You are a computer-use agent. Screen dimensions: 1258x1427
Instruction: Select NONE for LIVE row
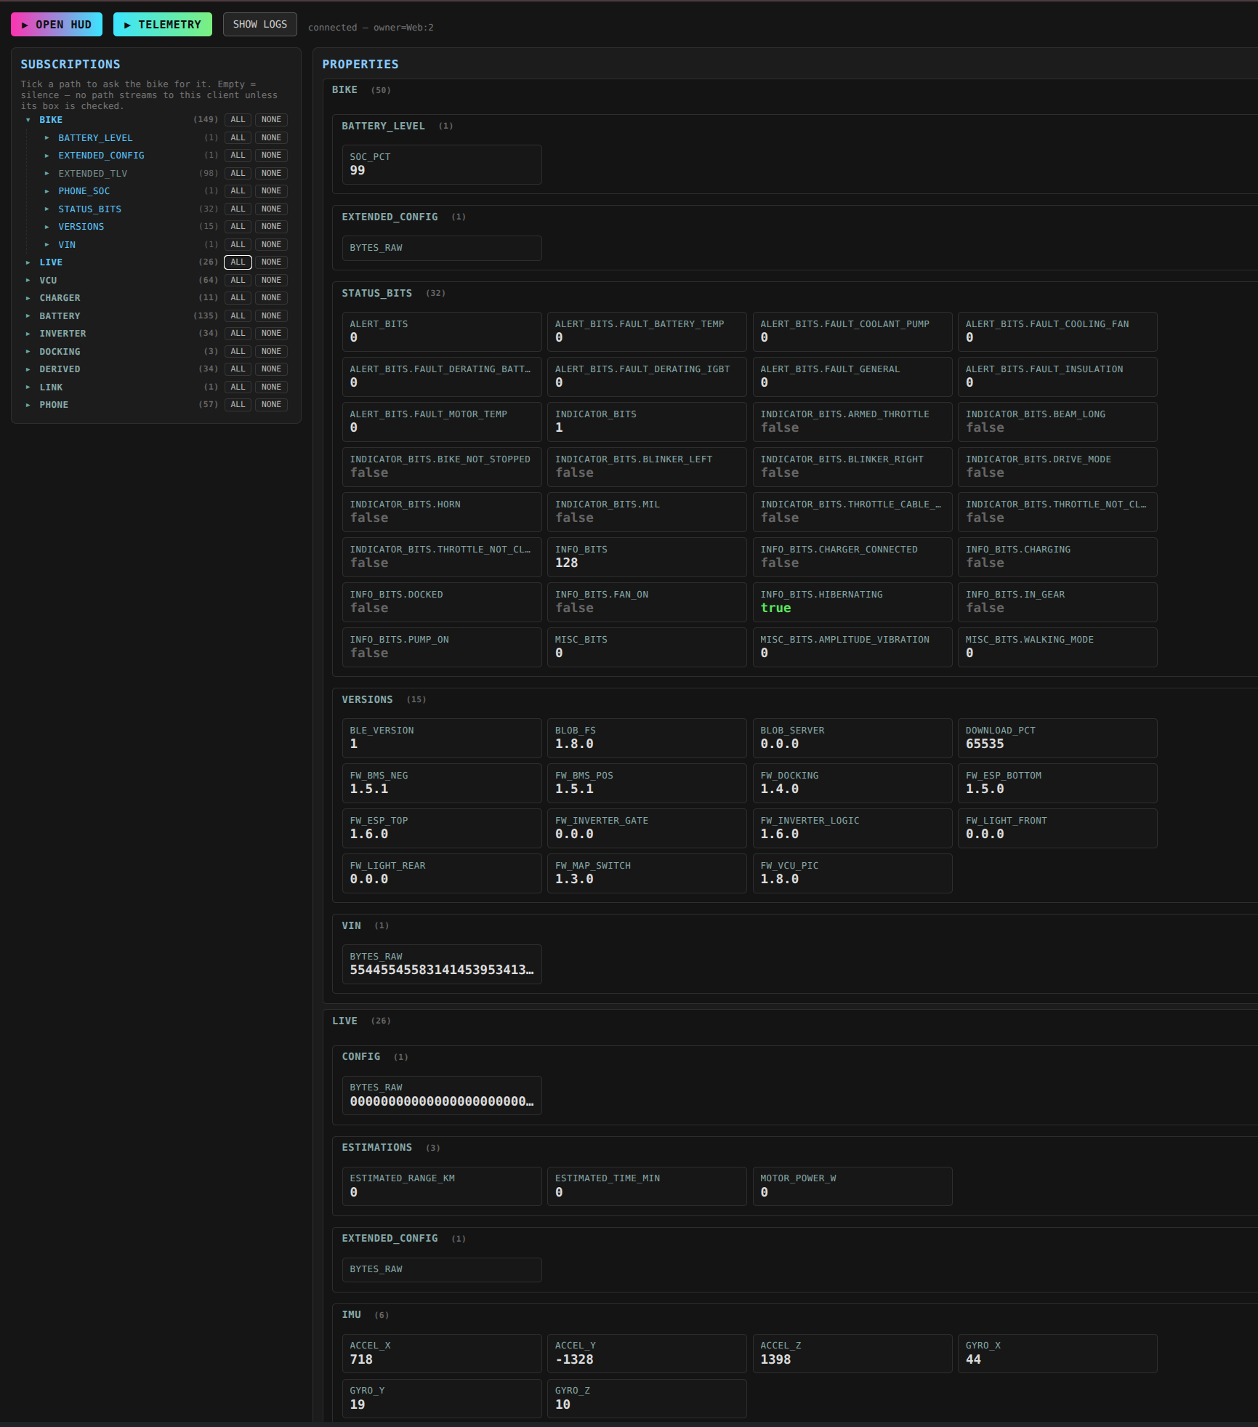click(271, 262)
